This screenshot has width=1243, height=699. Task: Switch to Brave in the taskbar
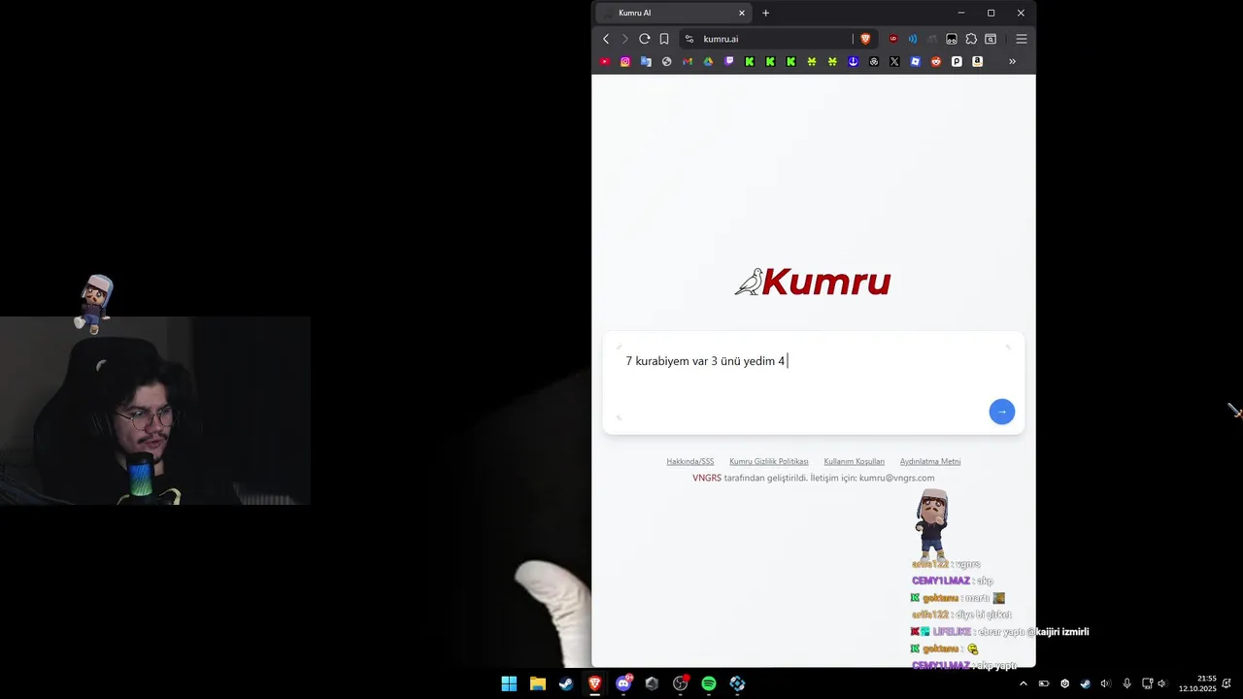coord(595,683)
